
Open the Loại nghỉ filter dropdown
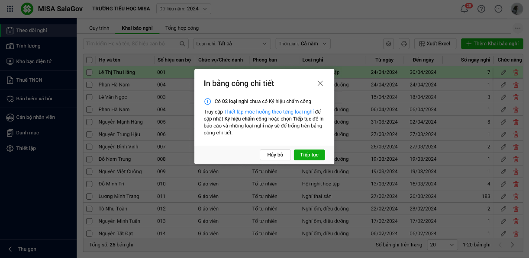coord(232,44)
